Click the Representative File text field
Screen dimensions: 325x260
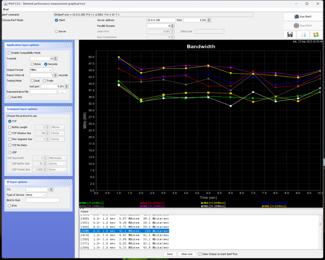tap(43, 92)
